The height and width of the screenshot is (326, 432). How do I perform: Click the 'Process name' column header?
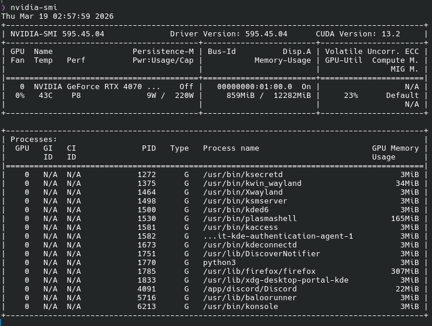(231, 148)
